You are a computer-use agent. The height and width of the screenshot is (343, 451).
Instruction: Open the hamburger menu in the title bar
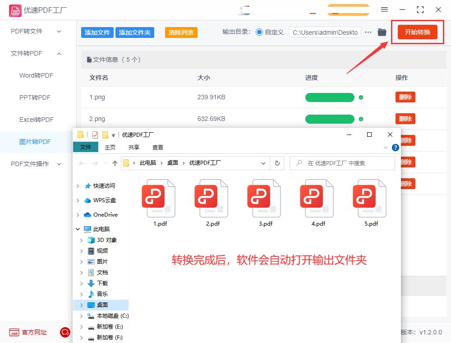point(384,9)
